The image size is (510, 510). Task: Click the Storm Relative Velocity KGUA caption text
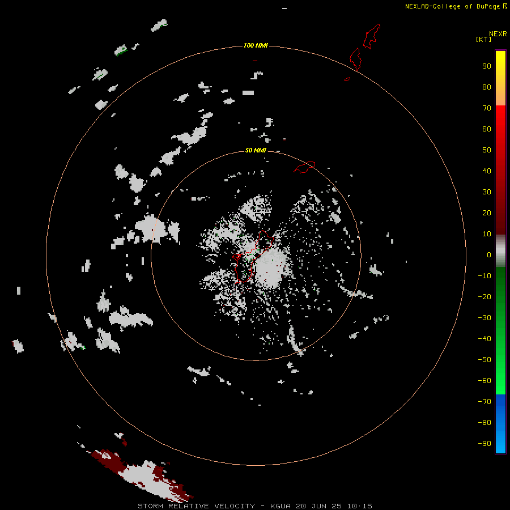click(x=254, y=506)
